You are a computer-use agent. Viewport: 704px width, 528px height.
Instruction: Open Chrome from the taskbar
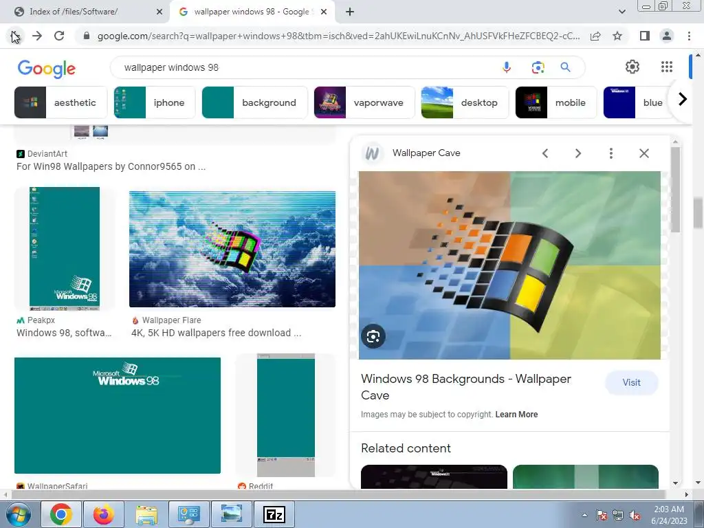[x=61, y=514]
